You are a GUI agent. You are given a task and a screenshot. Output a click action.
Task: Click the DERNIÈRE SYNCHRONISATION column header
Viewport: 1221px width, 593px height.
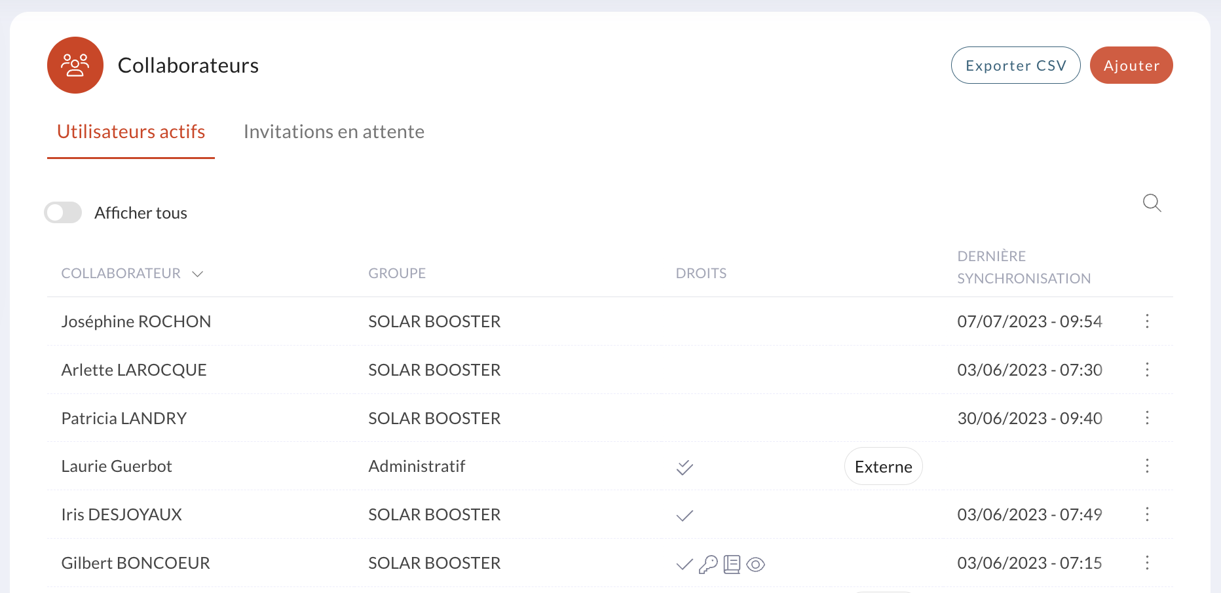(1024, 267)
